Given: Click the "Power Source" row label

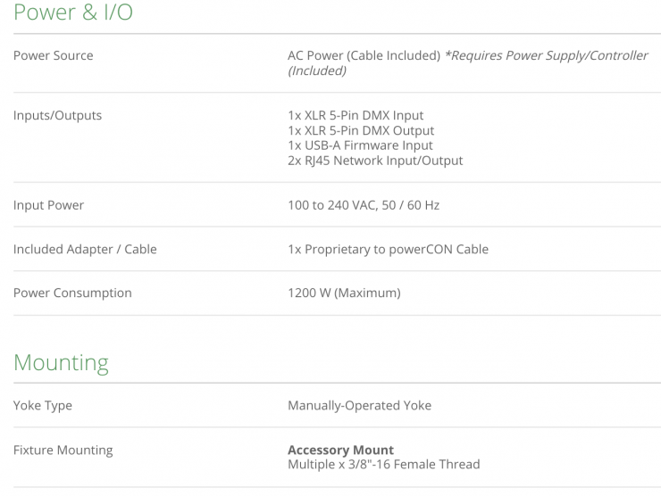Looking at the screenshot, I should [53, 55].
